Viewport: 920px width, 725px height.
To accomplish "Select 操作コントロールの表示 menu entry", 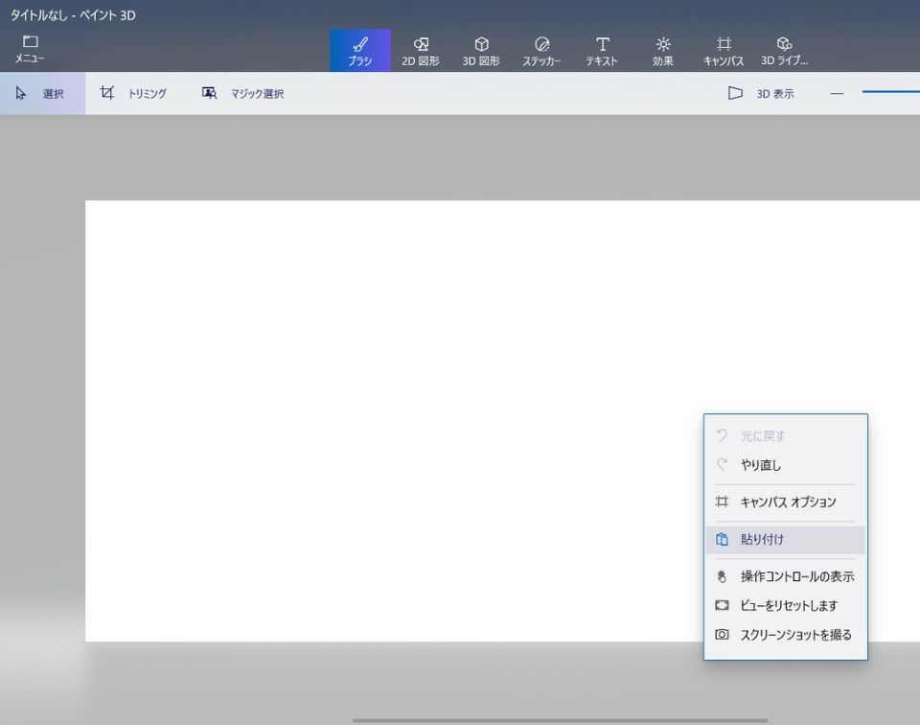I will 785,576.
